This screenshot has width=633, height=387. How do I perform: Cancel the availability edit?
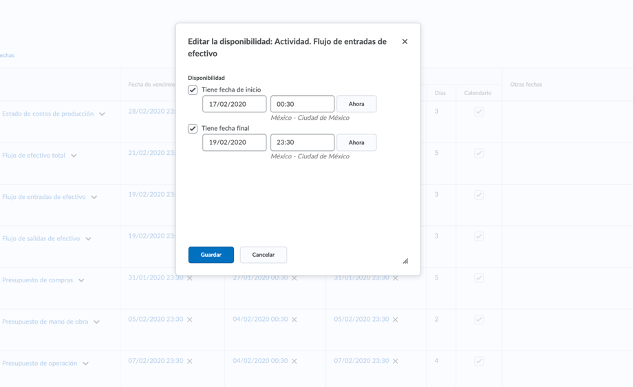point(263,255)
